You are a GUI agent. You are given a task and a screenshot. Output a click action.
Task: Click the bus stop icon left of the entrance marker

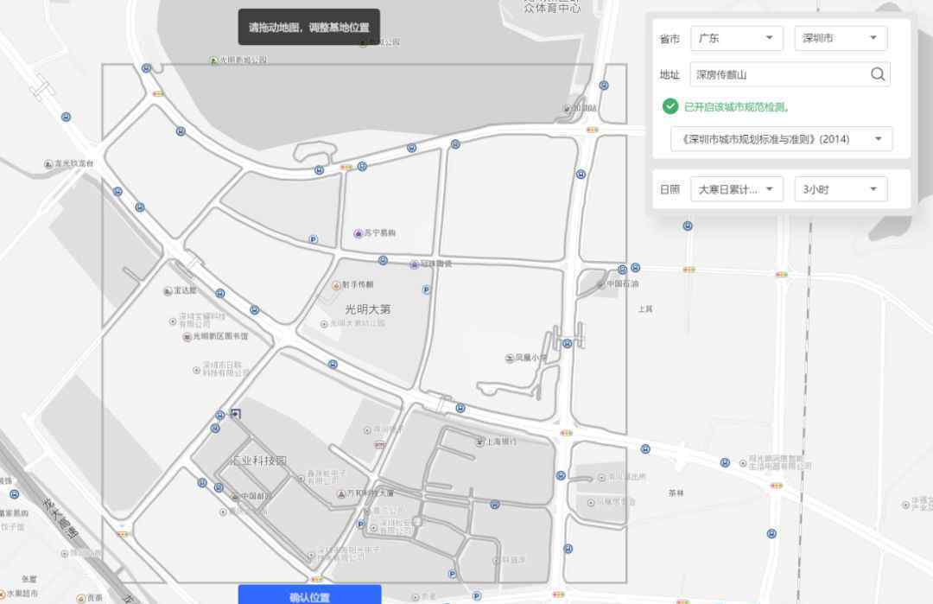click(220, 416)
